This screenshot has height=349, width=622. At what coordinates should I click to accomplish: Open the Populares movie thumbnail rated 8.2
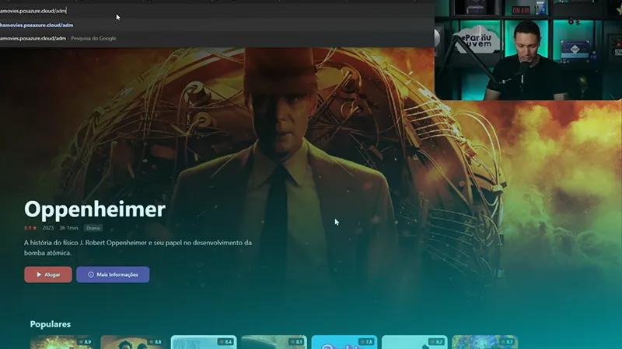pos(414,342)
